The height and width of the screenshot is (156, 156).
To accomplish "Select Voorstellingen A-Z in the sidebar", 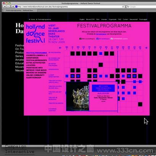I will [x=37, y=55].
